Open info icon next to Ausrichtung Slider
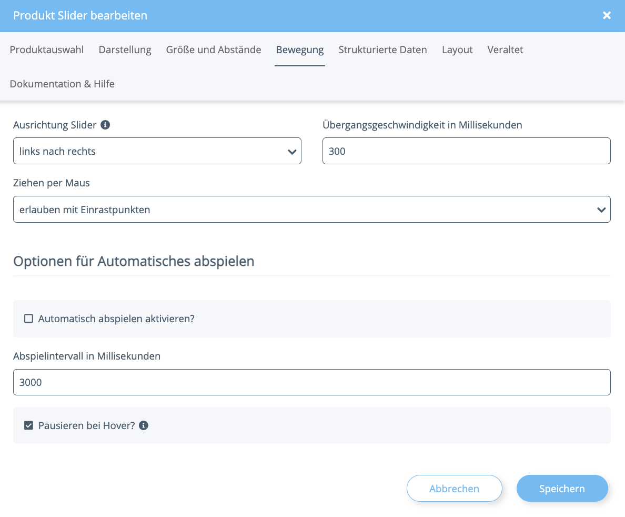The height and width of the screenshot is (517, 625). [x=105, y=125]
